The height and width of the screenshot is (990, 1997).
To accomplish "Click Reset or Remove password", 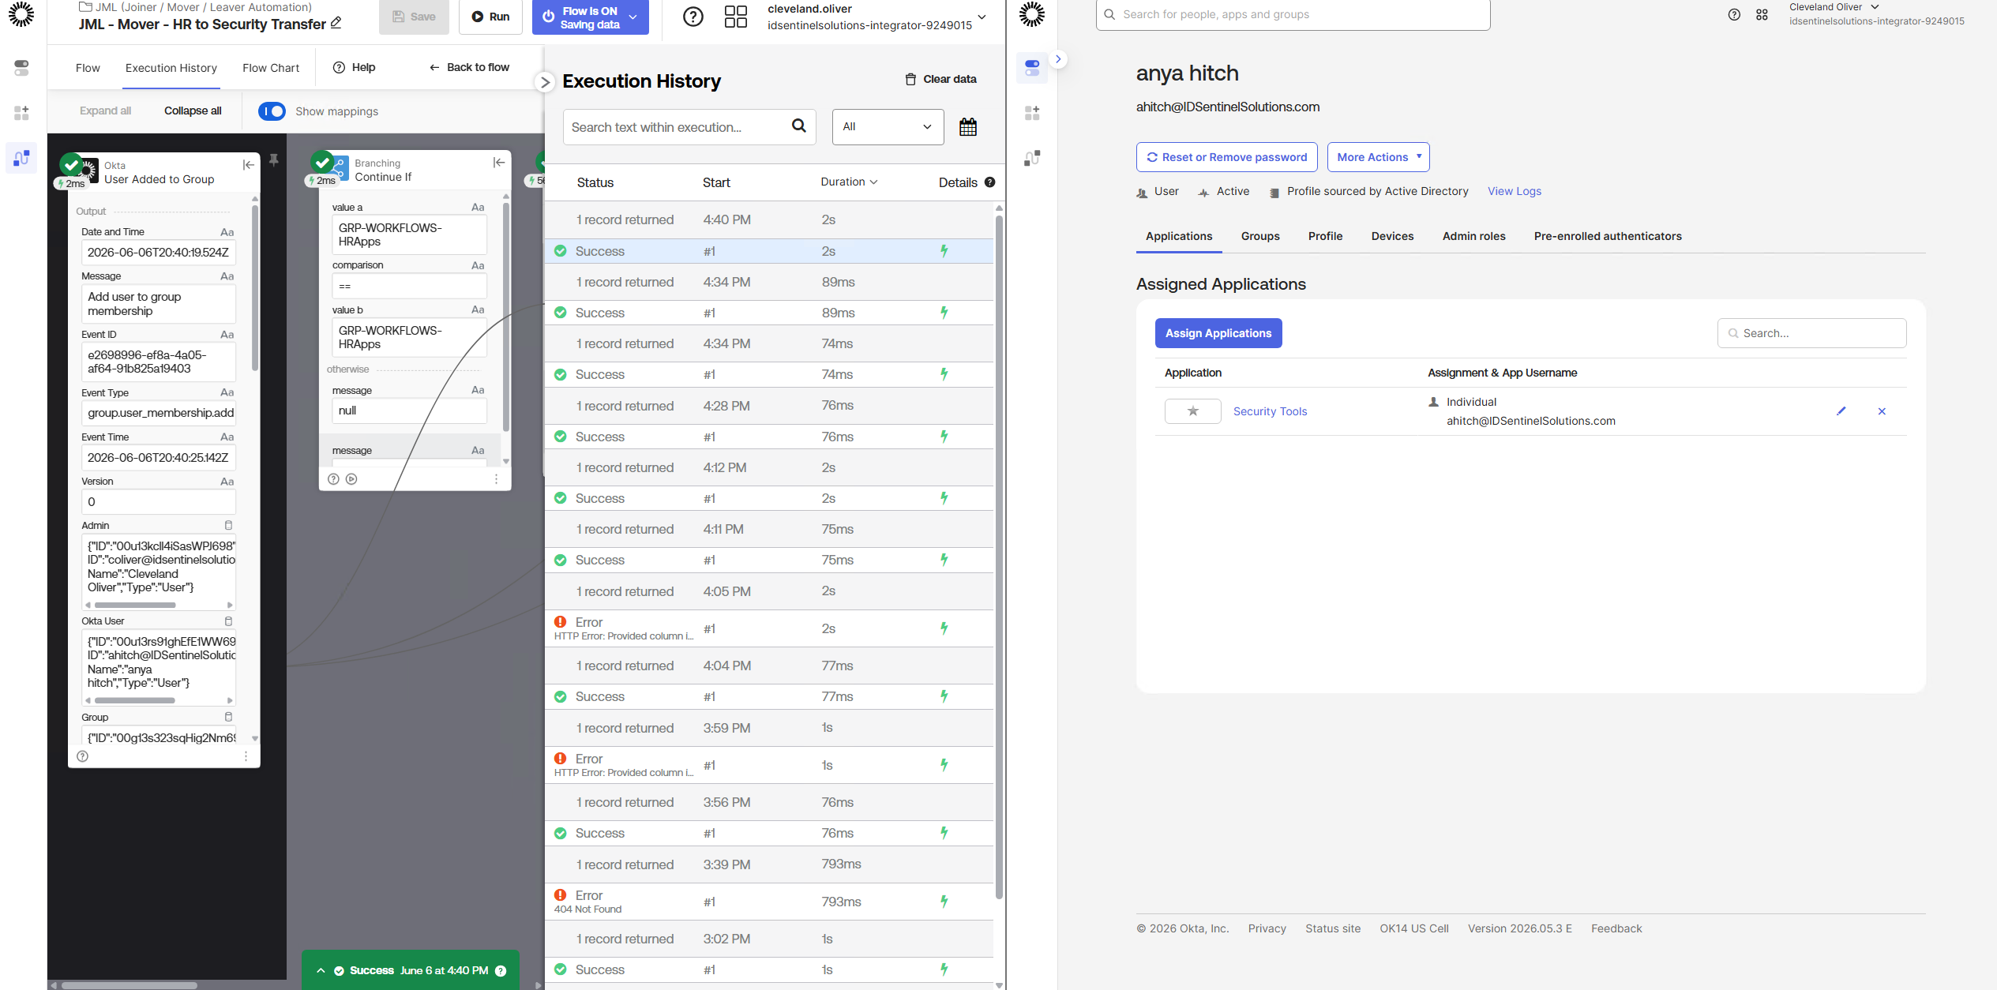I will [1226, 157].
